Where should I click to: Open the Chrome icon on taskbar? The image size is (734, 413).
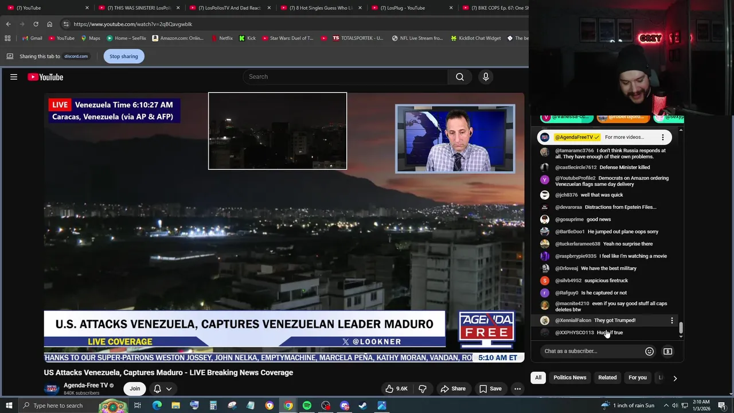(288, 406)
